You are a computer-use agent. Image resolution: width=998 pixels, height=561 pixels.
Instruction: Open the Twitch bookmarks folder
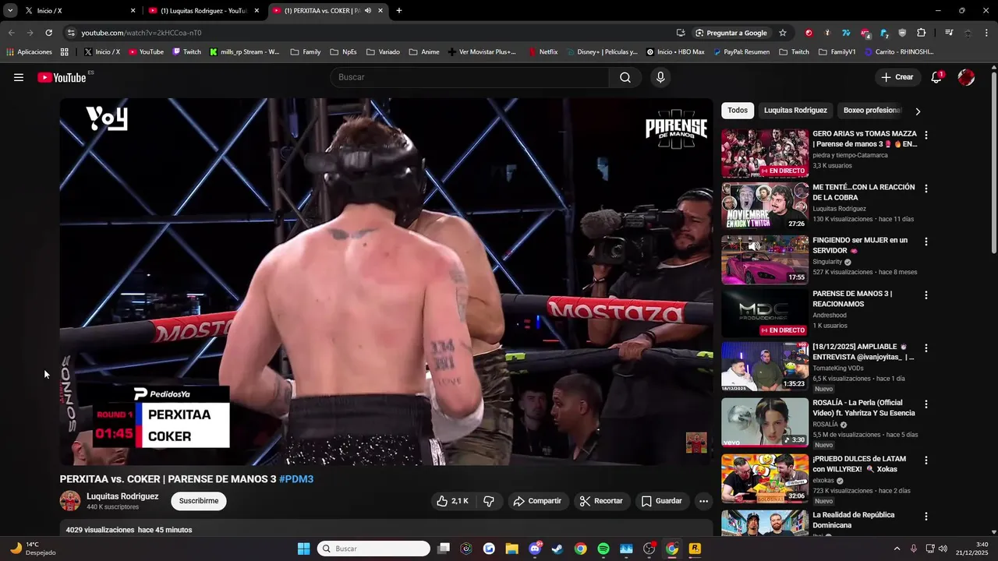pyautogui.click(x=794, y=52)
